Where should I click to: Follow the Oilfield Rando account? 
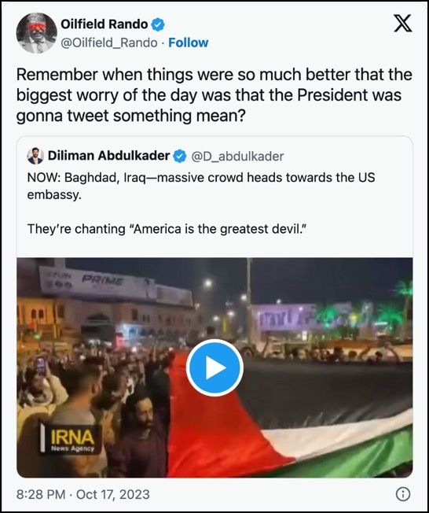[x=189, y=42]
